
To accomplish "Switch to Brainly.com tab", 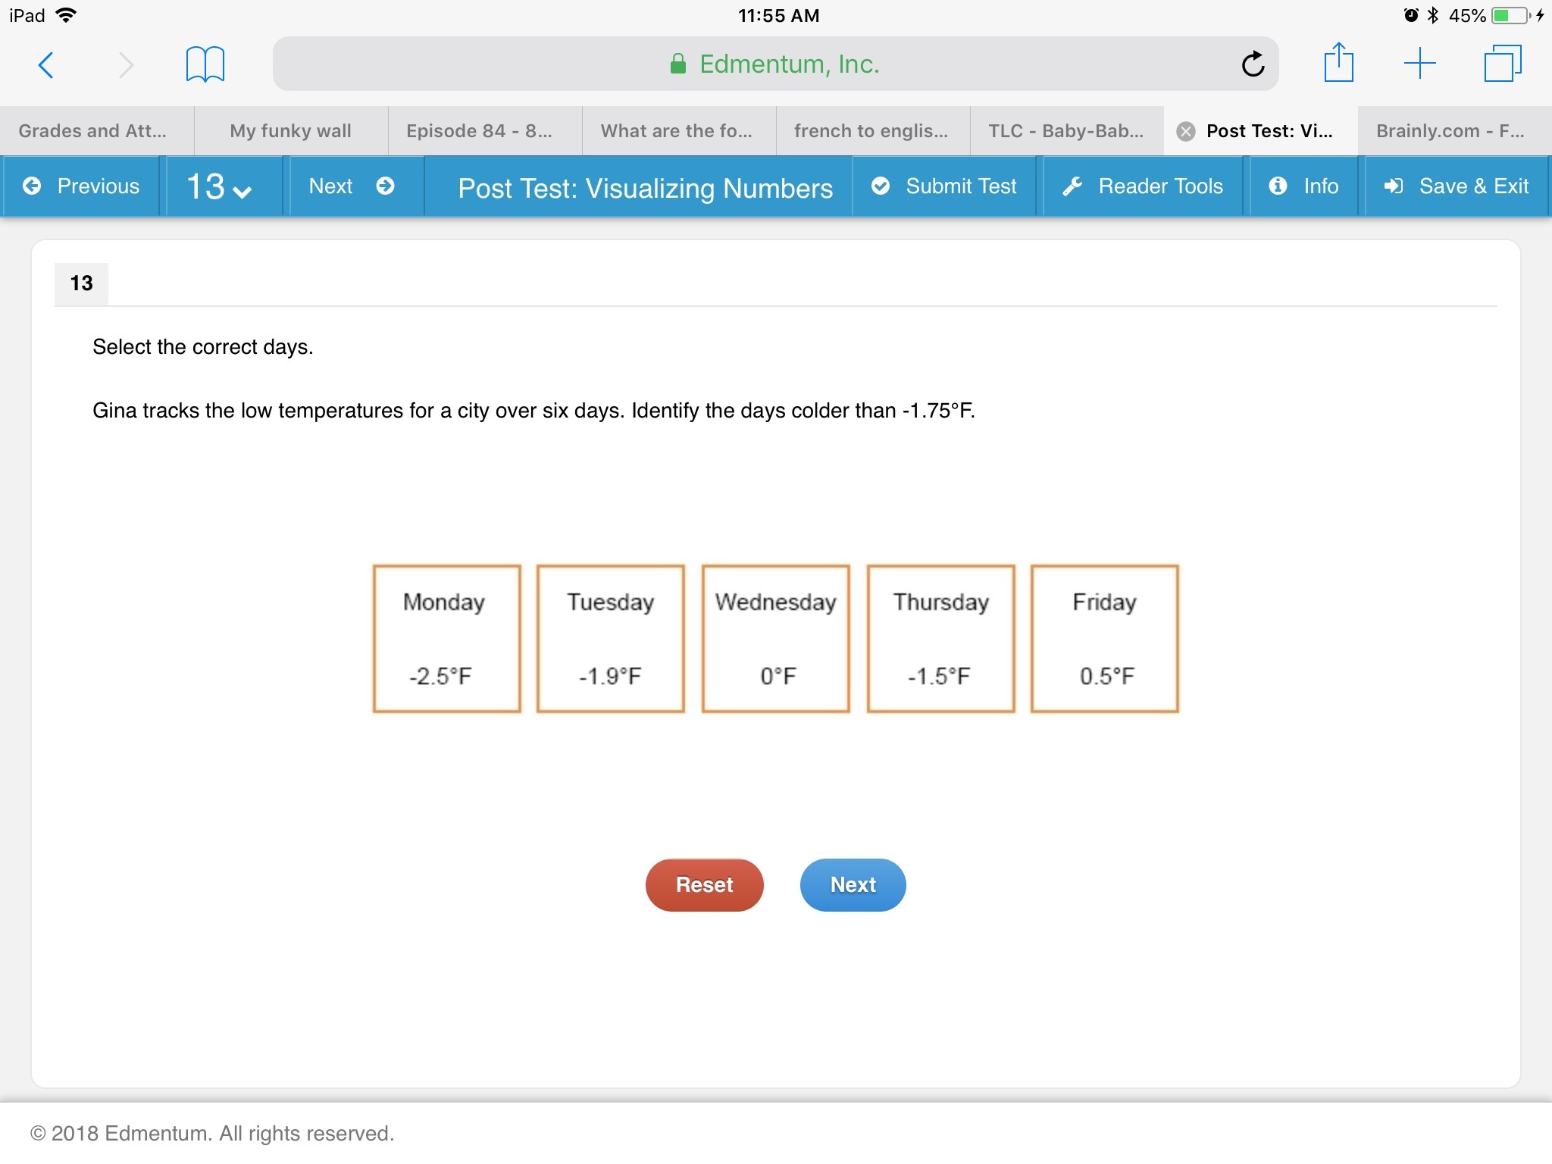I will pos(1449,131).
